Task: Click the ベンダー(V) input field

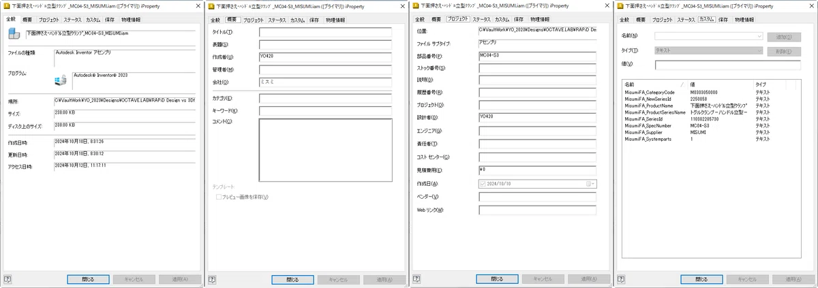Action: (x=537, y=197)
